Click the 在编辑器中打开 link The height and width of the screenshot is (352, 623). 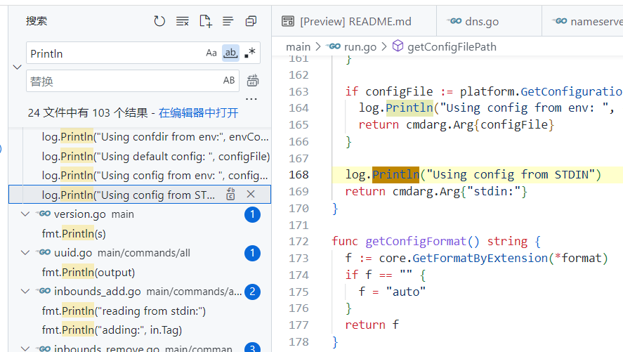tap(198, 112)
